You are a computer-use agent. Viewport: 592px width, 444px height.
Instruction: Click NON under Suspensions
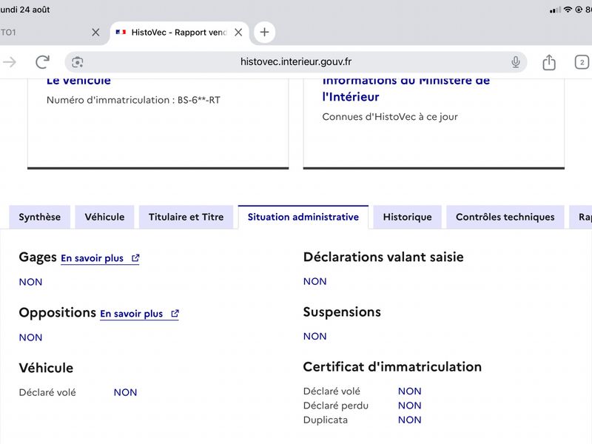(315, 337)
